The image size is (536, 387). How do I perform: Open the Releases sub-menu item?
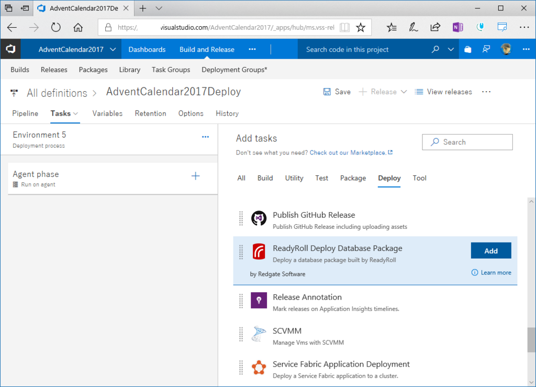pyautogui.click(x=54, y=70)
